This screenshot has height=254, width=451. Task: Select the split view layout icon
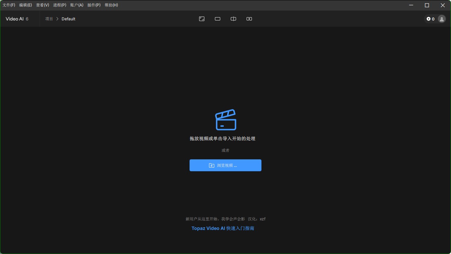tap(233, 19)
